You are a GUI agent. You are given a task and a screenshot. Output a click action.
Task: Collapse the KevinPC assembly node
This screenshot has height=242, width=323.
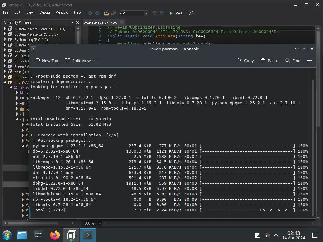point(5,82)
